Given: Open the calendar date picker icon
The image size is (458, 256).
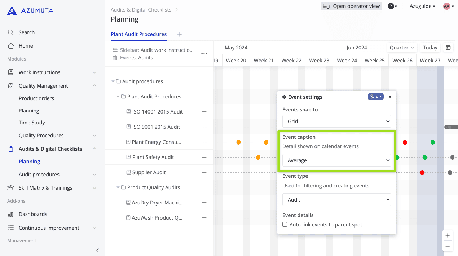Looking at the screenshot, I should click(x=448, y=48).
